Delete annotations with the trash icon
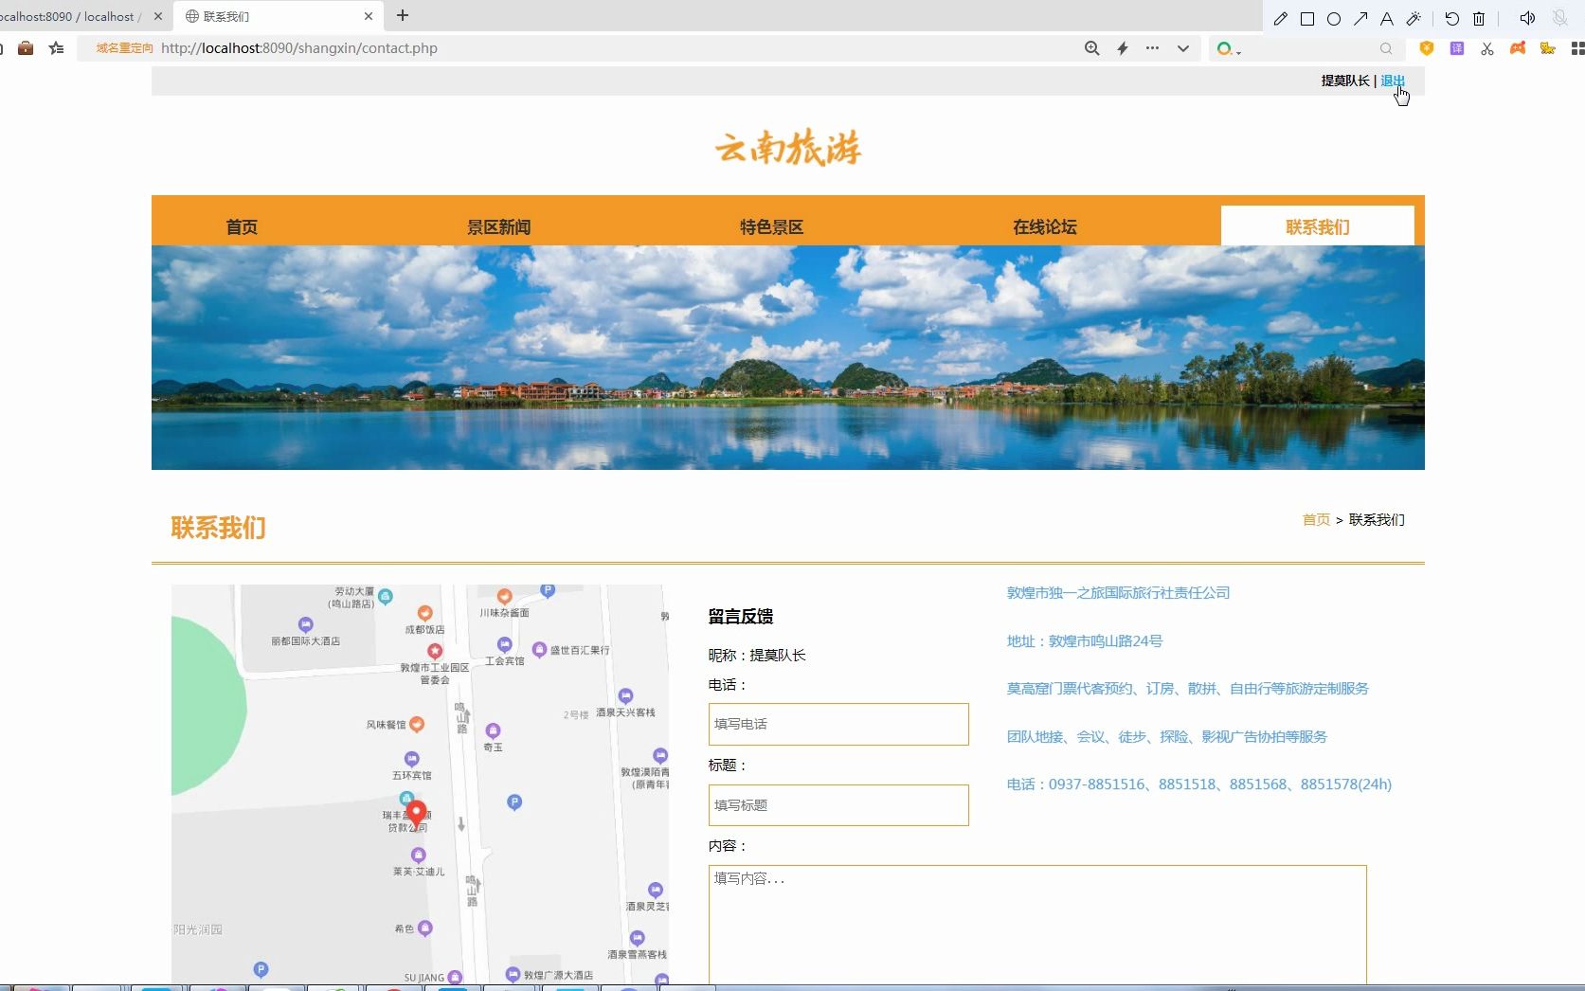 click(1479, 19)
